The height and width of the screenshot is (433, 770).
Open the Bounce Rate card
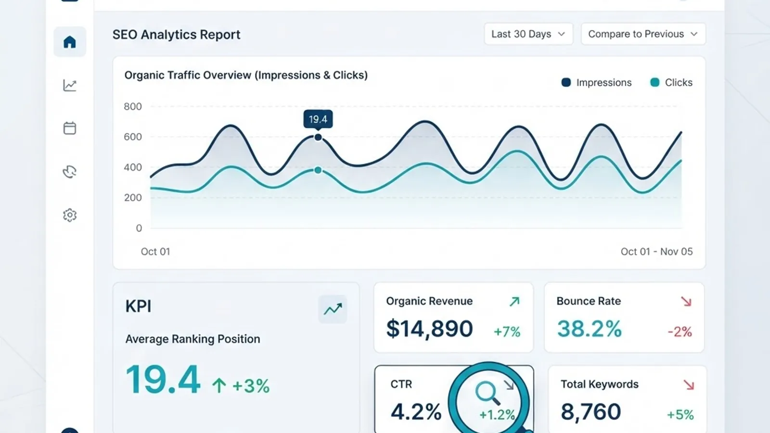click(x=624, y=318)
